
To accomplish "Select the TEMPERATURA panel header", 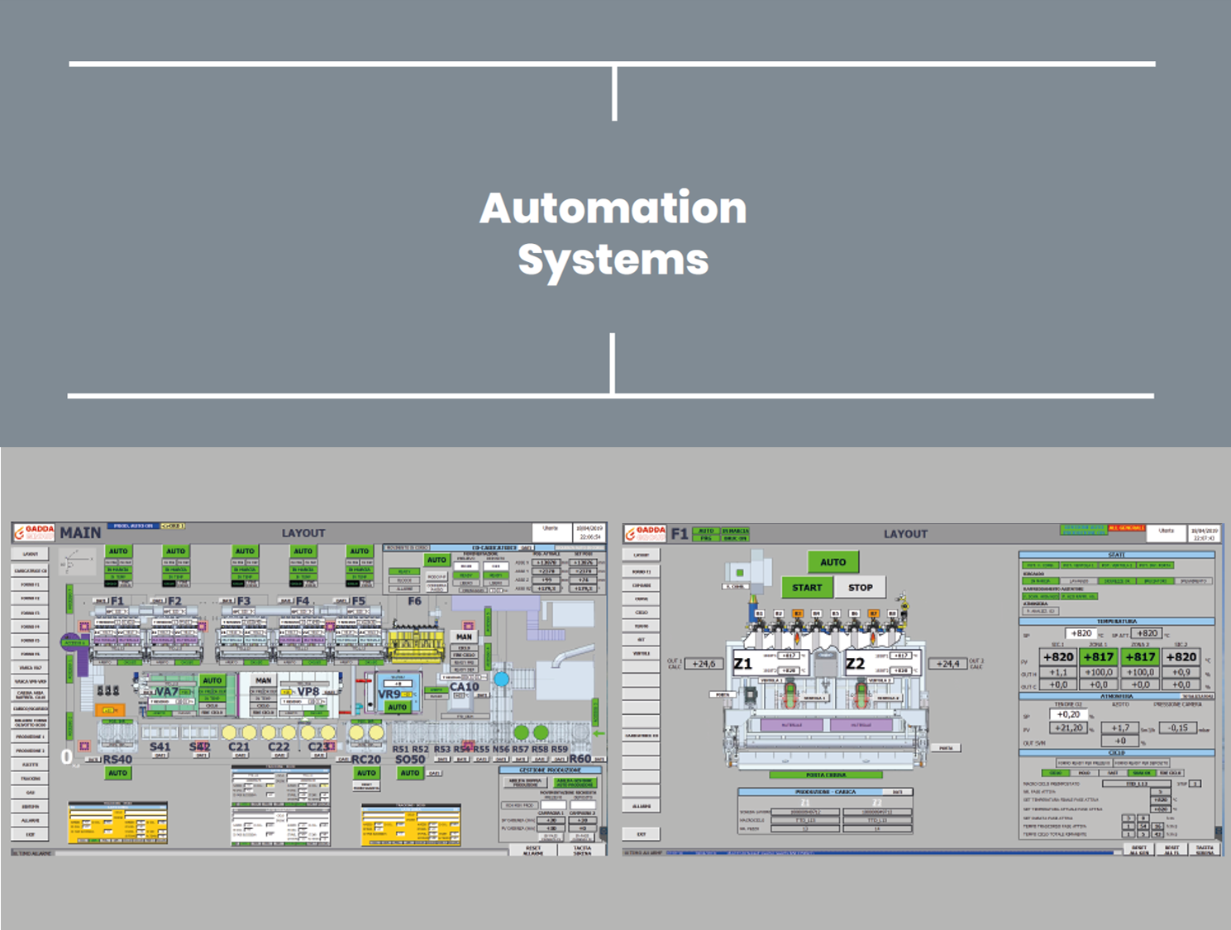I will click(x=1117, y=621).
